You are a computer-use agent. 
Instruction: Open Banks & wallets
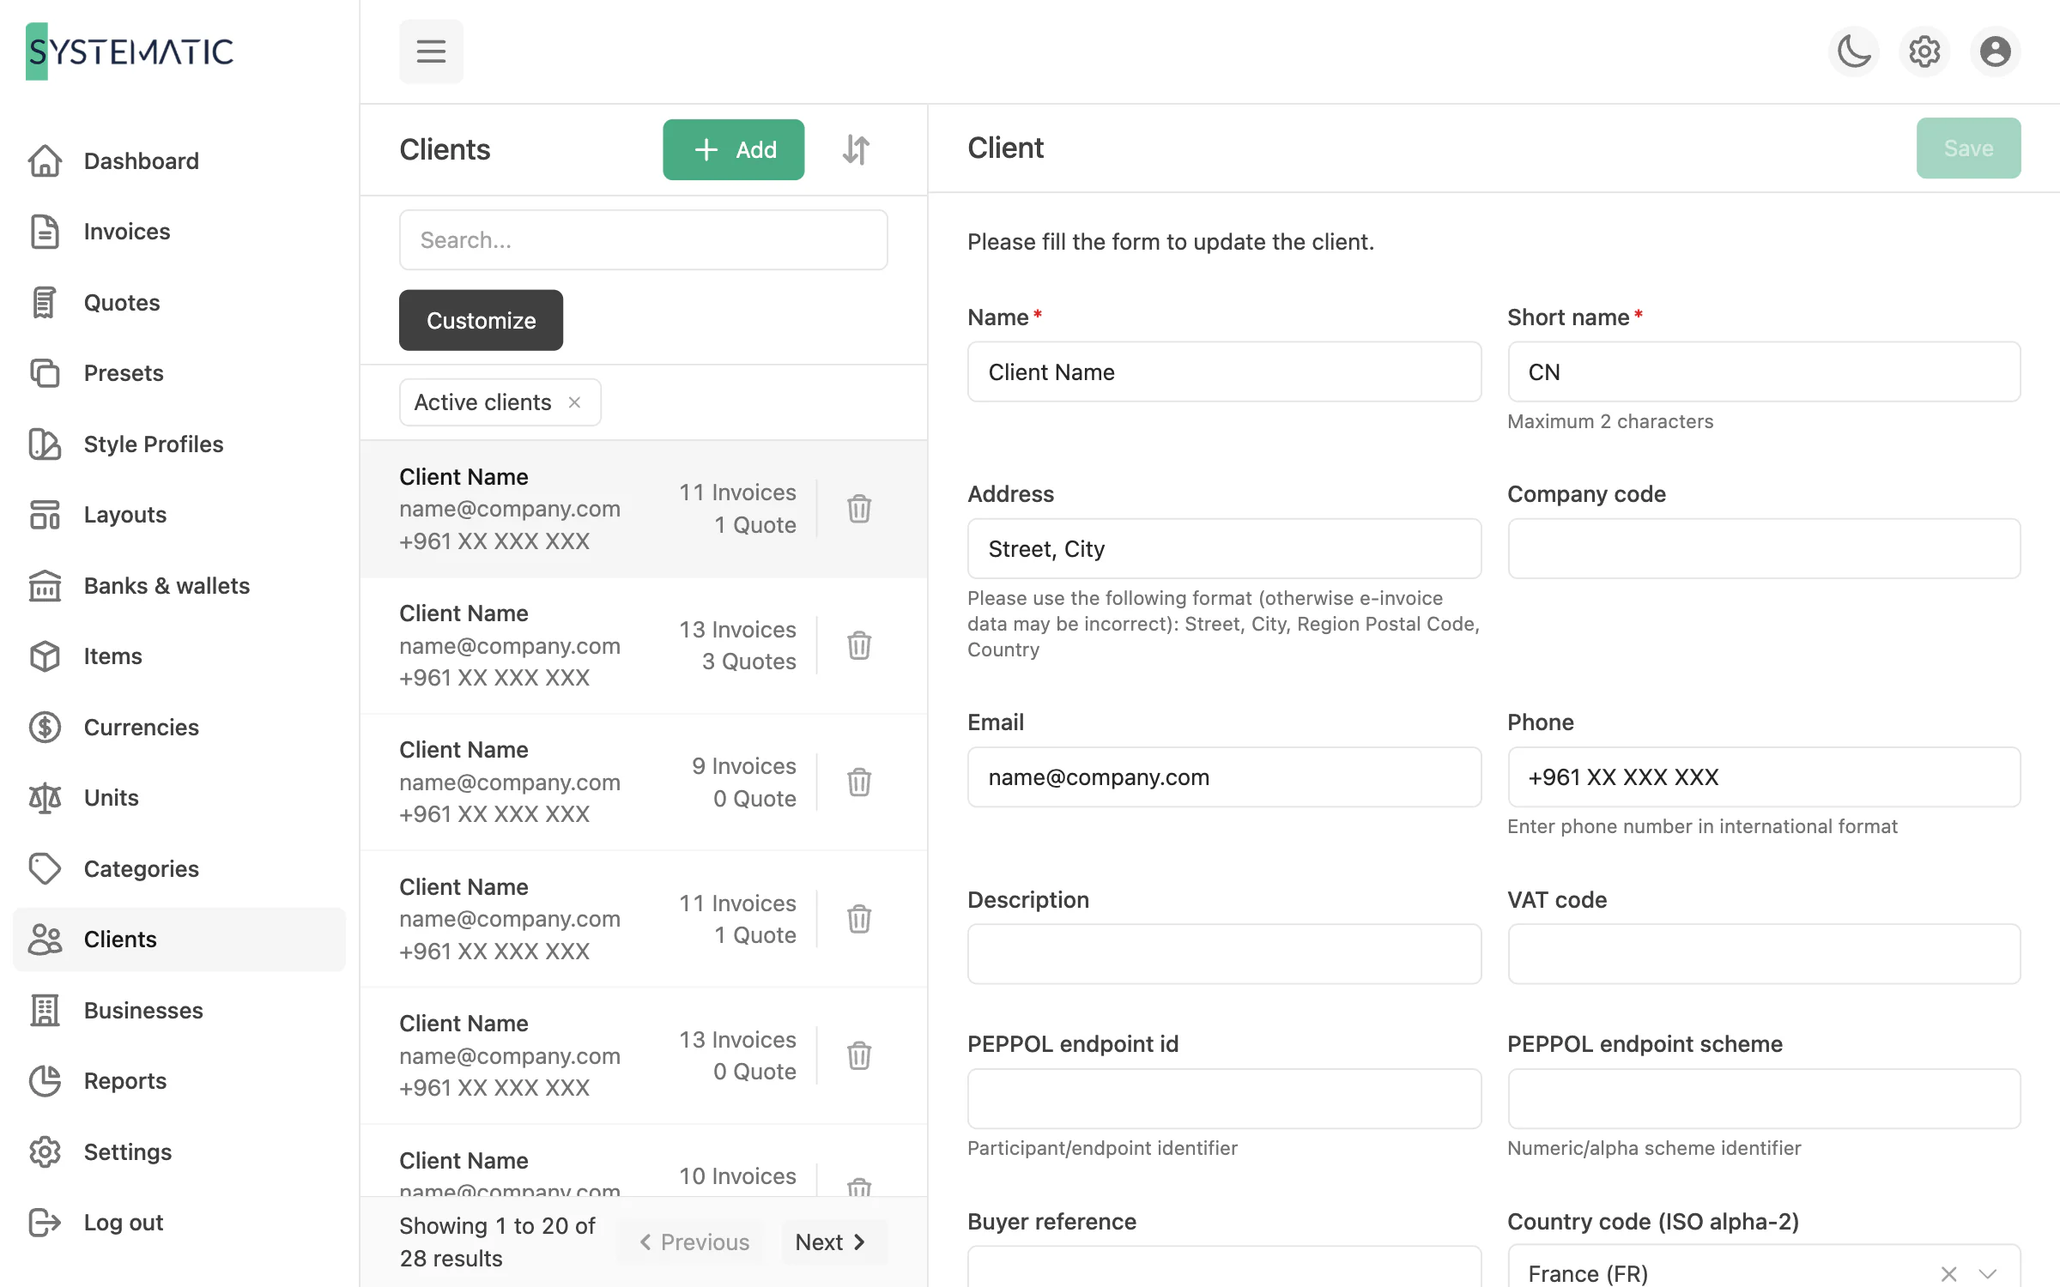pos(179,585)
